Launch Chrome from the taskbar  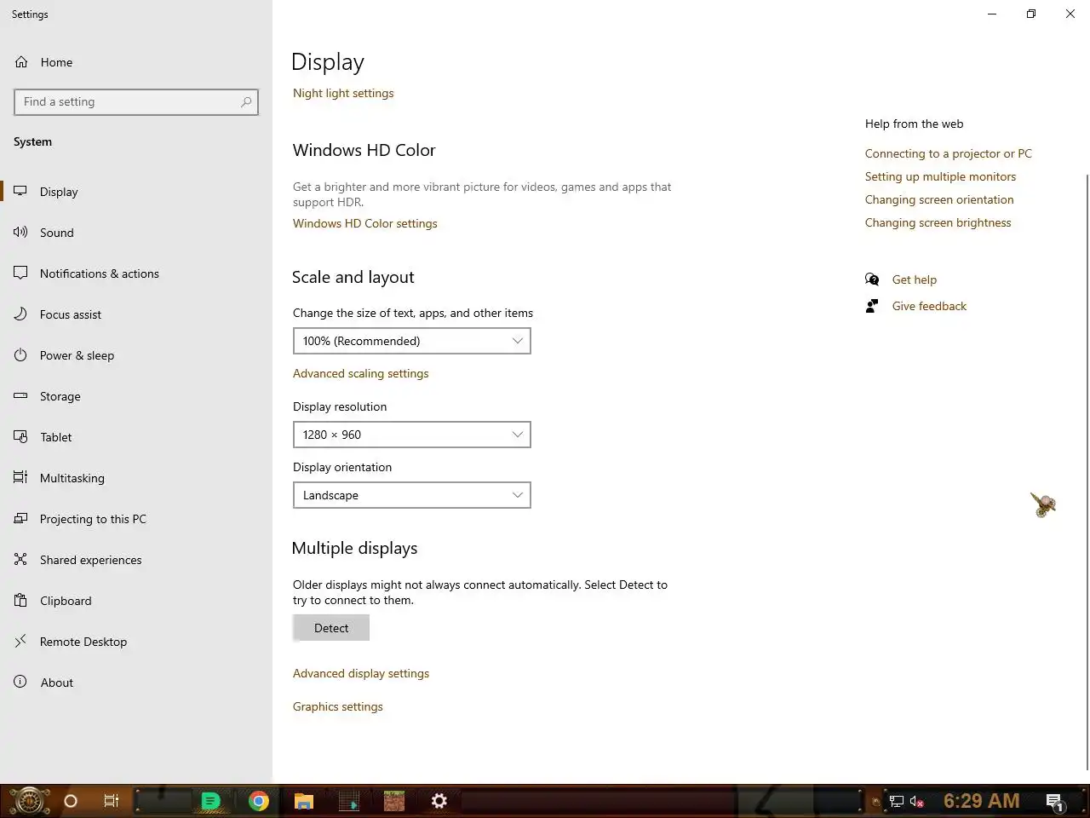259,801
